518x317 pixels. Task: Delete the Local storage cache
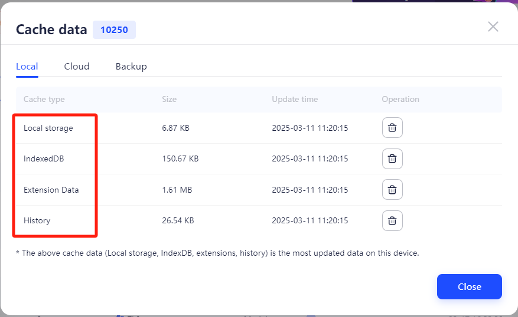392,127
